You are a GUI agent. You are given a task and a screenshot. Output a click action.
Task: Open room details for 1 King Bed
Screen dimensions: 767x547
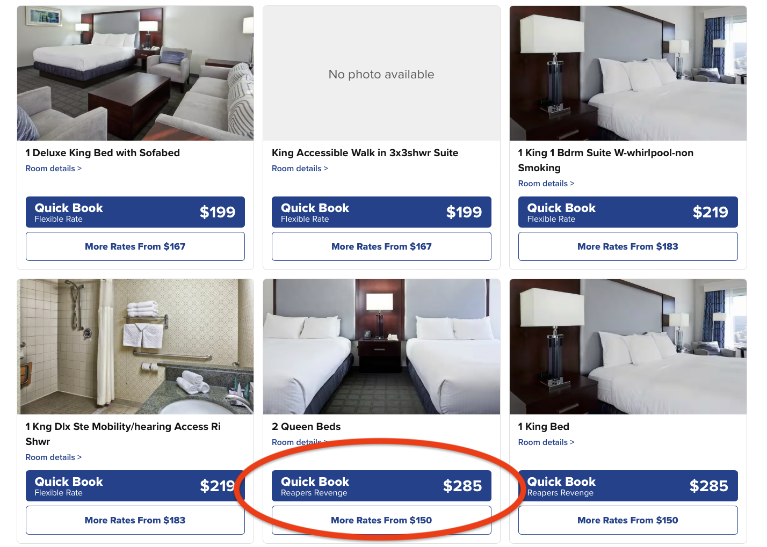546,442
